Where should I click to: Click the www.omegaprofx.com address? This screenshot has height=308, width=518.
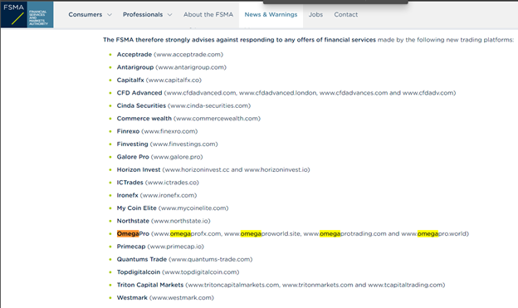tap(187, 233)
